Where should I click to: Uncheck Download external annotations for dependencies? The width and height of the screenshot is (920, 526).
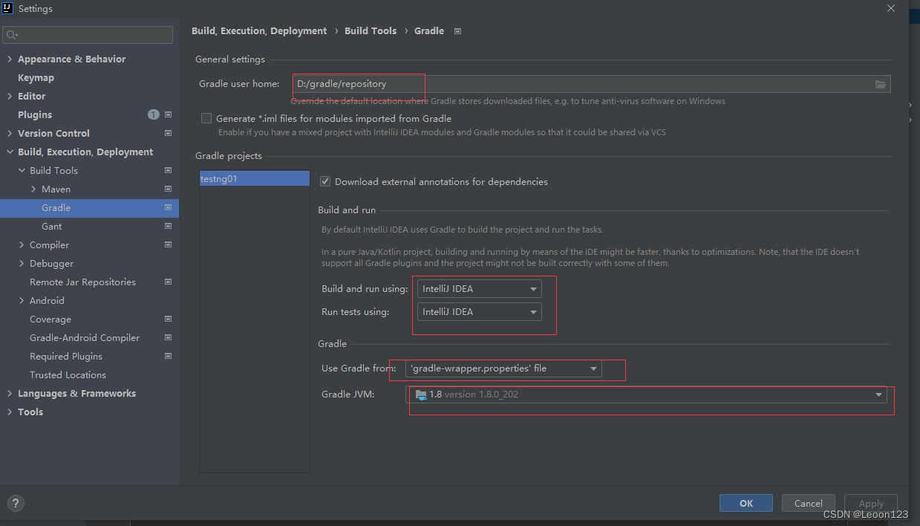point(324,181)
